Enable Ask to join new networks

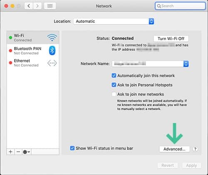tap(114, 94)
